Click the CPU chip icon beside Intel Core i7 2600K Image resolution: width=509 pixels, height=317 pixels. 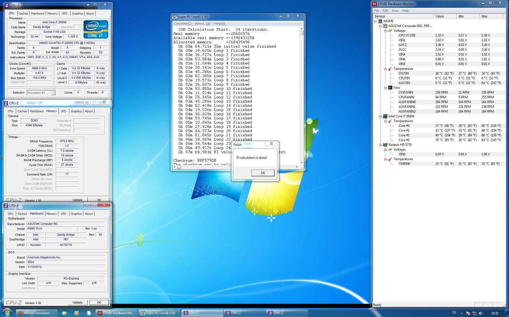coord(385,116)
